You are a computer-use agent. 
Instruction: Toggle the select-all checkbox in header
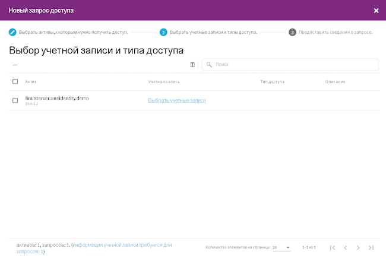coord(15,81)
